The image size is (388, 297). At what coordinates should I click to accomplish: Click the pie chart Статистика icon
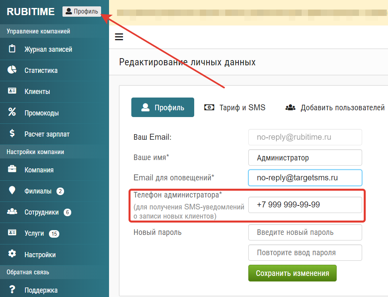point(12,70)
